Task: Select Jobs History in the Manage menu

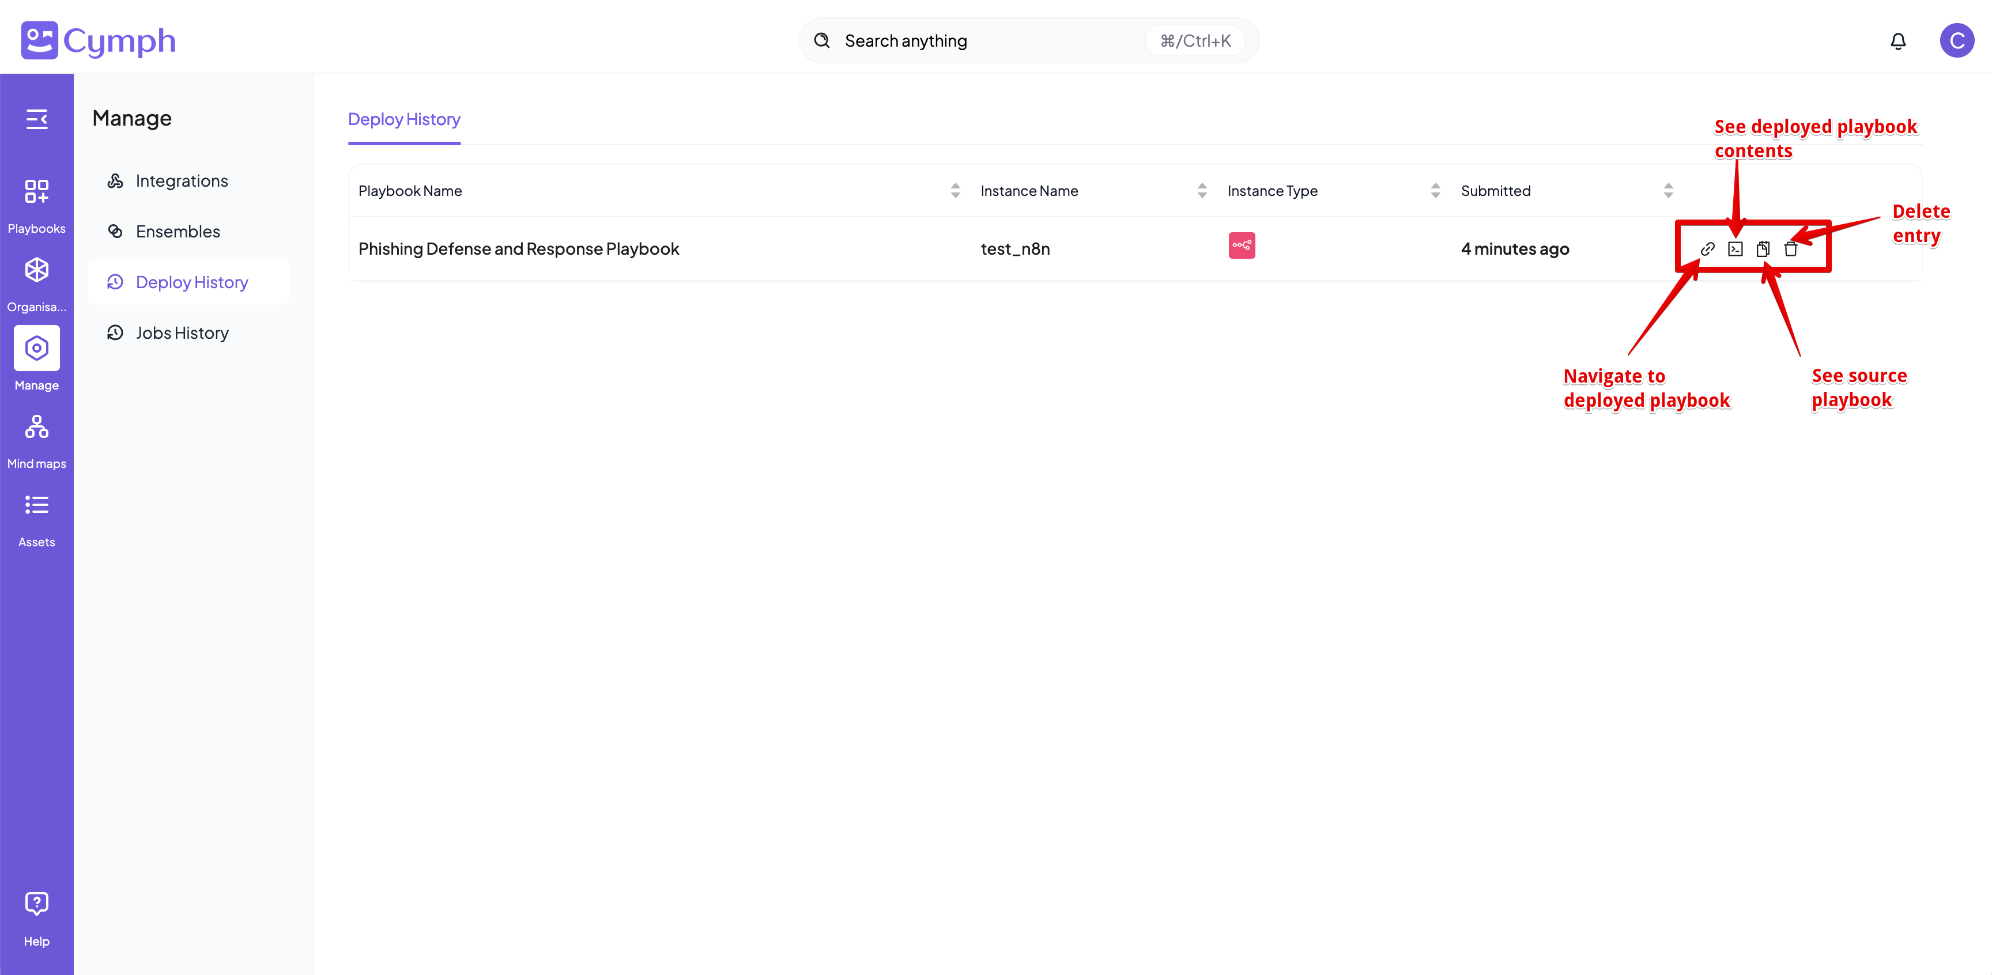Action: point(180,332)
